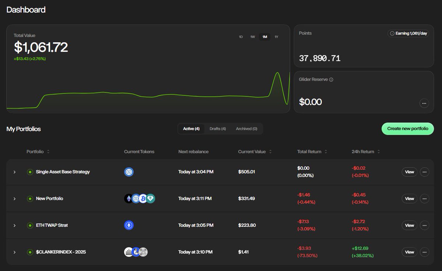
Task: Click the USDC token icon in Single Asset Base Strategy
Action: coord(129,172)
